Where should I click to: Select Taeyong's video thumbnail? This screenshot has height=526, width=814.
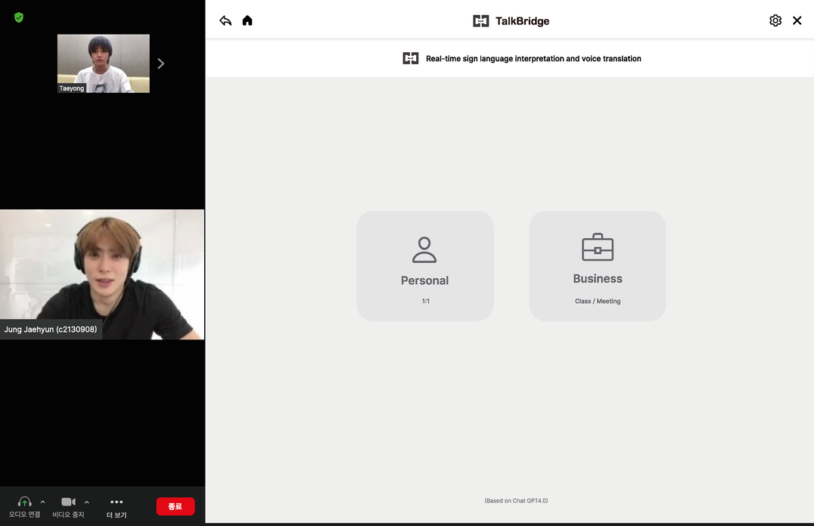click(x=104, y=63)
